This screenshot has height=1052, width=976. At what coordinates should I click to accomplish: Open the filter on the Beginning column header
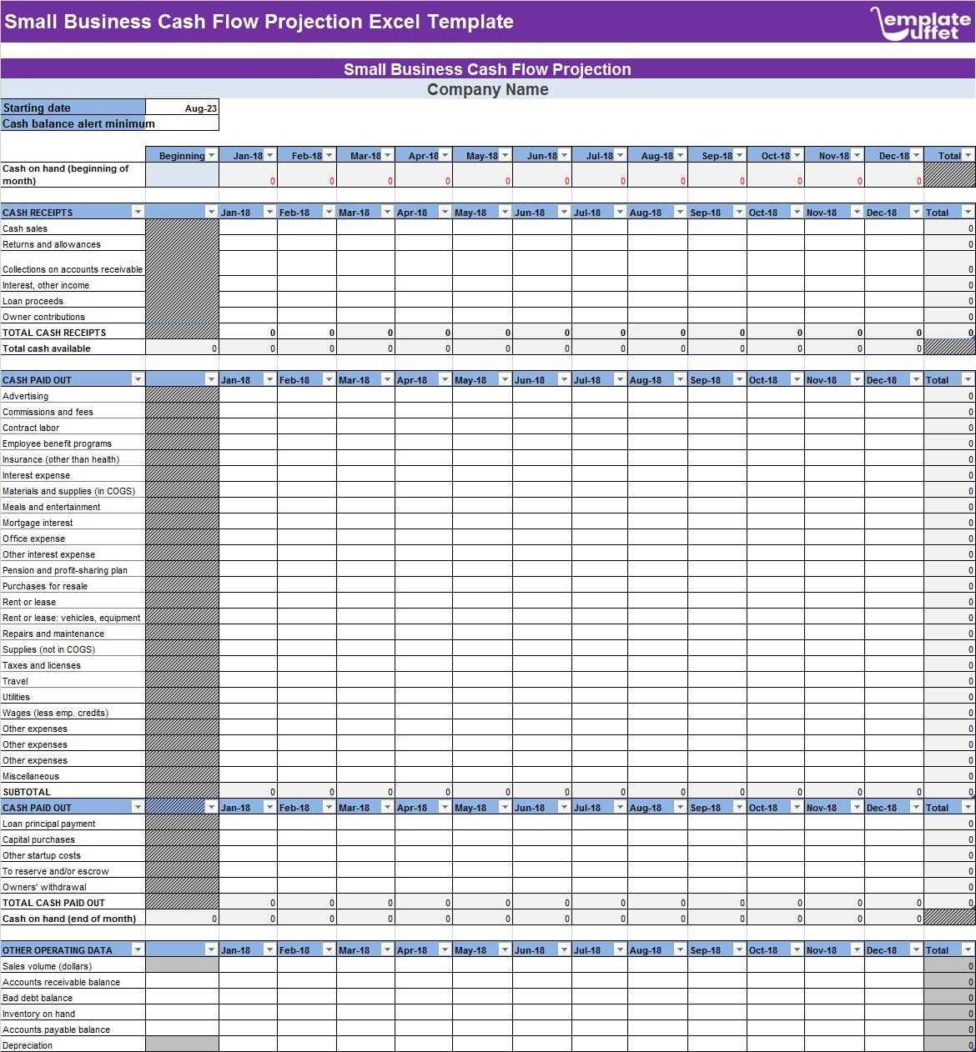(x=211, y=155)
